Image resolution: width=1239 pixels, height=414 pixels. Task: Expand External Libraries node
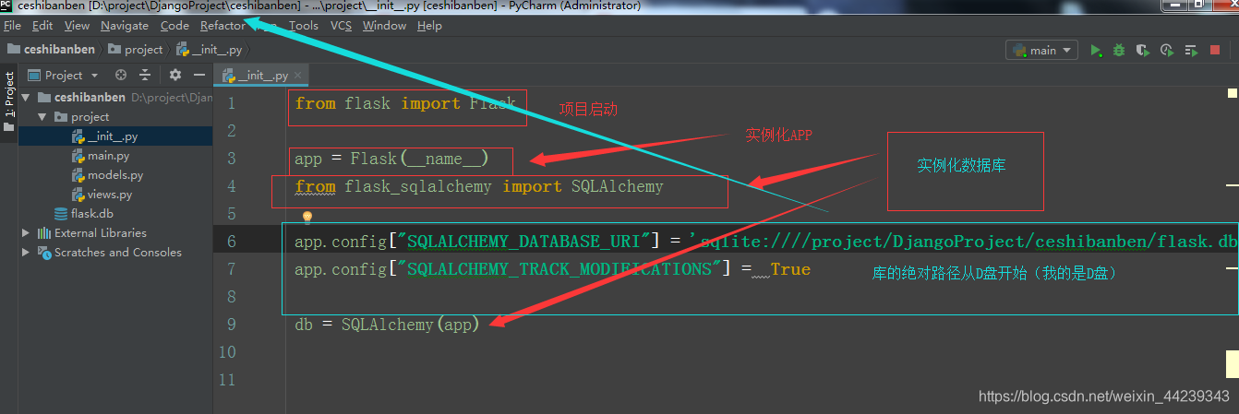pos(26,233)
